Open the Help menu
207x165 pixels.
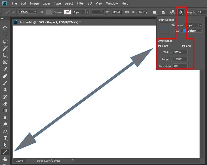point(125,3)
